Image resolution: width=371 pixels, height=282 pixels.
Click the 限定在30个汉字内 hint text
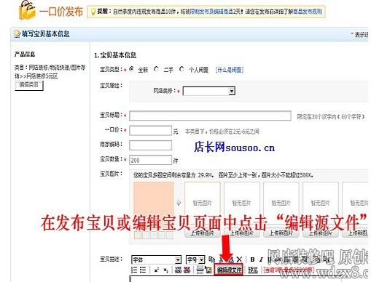331,117
